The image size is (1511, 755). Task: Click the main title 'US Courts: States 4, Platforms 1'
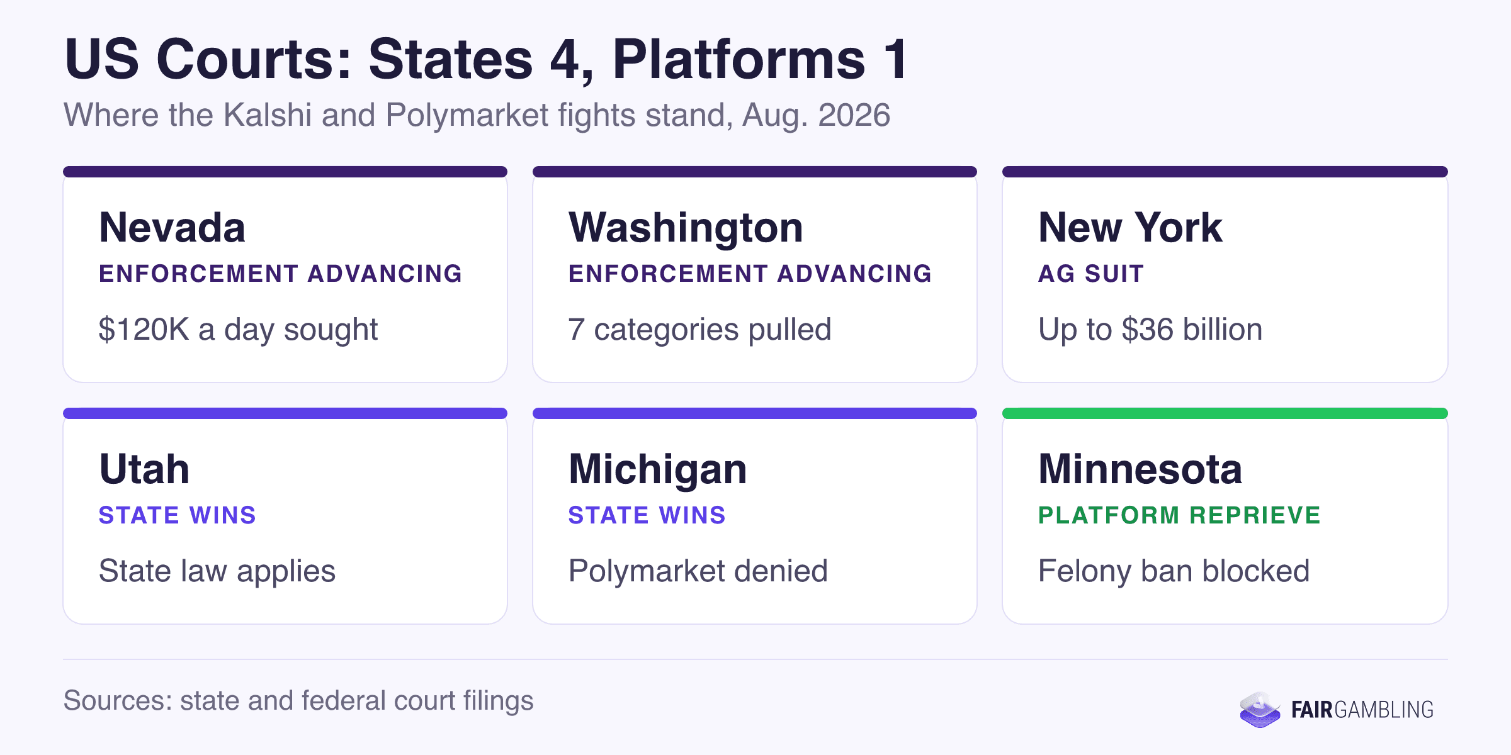pyautogui.click(x=486, y=59)
